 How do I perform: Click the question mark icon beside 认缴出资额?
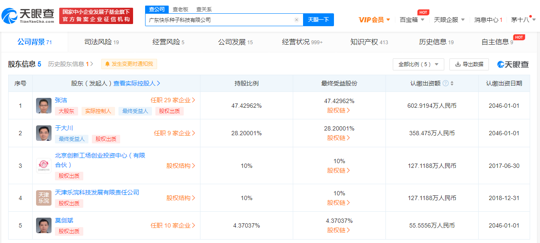tap(445, 83)
